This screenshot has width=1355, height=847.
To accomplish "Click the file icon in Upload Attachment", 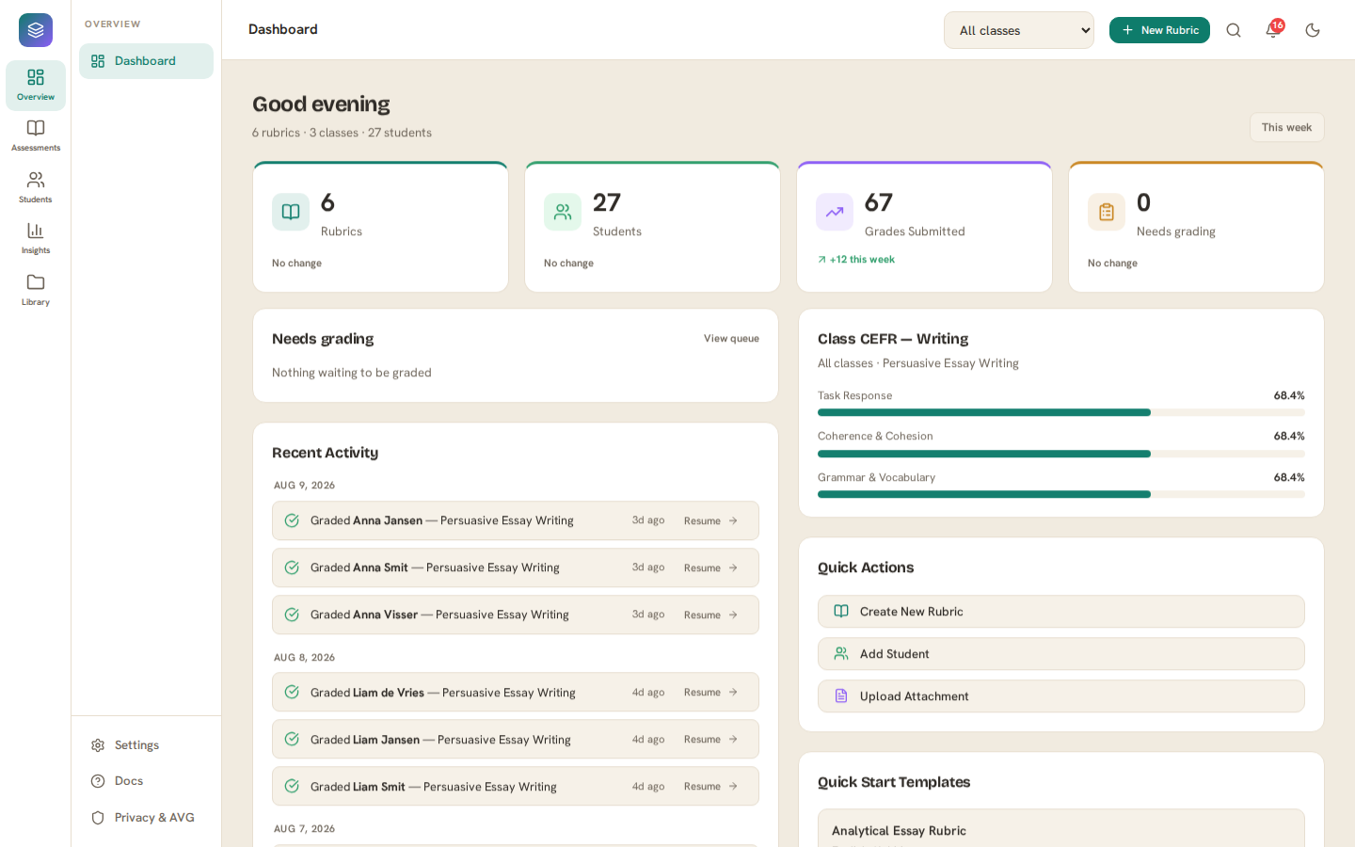I will coord(841,696).
